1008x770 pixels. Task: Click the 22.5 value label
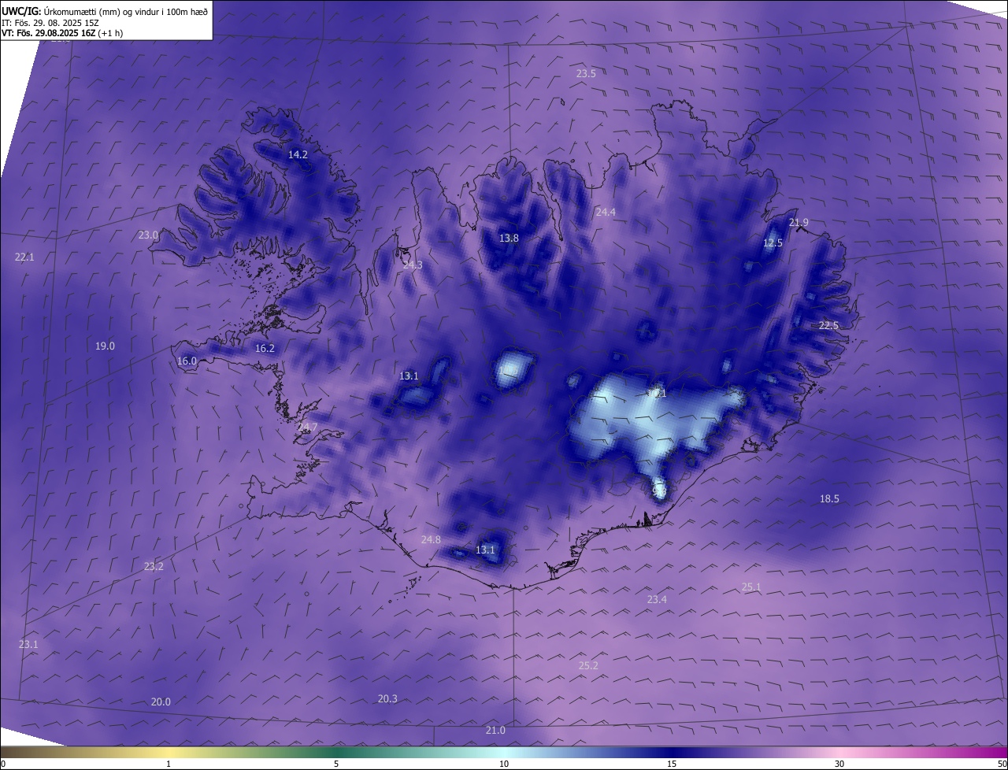pos(828,326)
